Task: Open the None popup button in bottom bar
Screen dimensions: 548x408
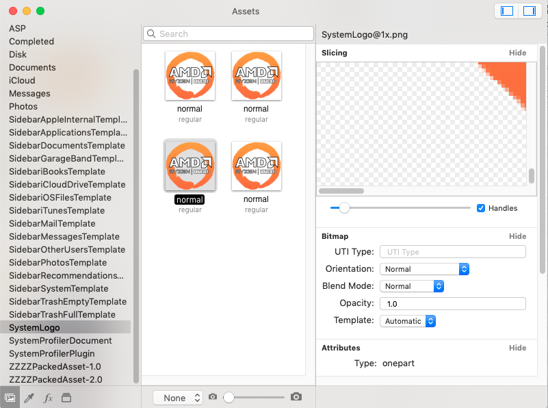Action: [178, 398]
